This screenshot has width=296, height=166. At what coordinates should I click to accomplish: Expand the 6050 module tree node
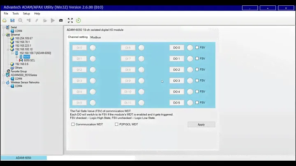point(17,57)
